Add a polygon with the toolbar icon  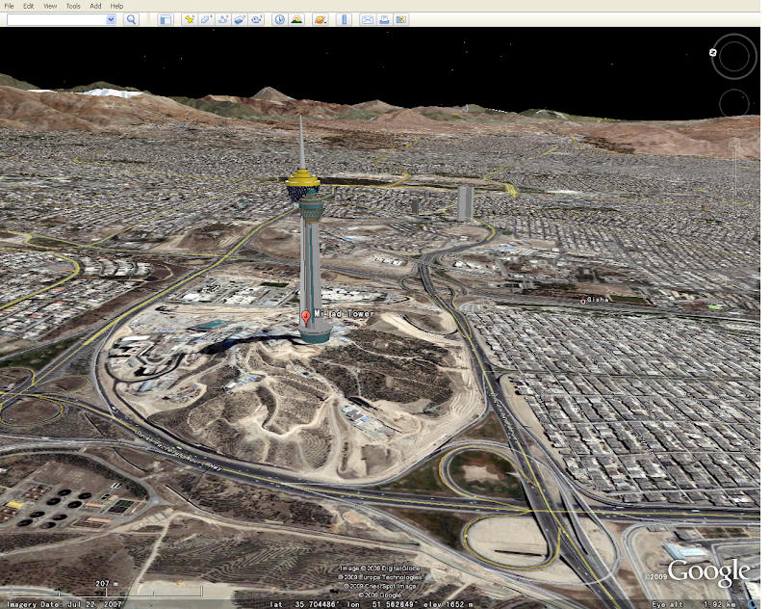tap(206, 19)
